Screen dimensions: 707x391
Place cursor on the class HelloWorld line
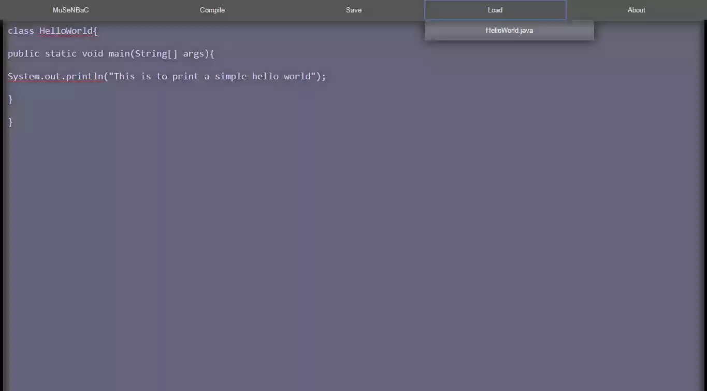(x=52, y=31)
